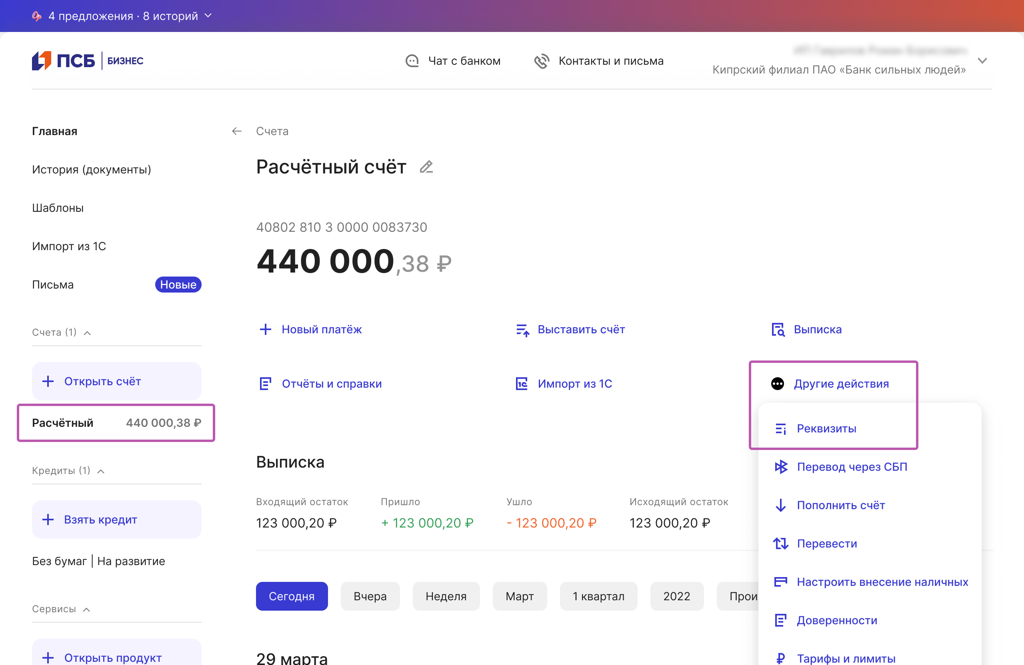Collapse the Сервисы sidebar section
Image resolution: width=1024 pixels, height=665 pixels.
[x=86, y=609]
